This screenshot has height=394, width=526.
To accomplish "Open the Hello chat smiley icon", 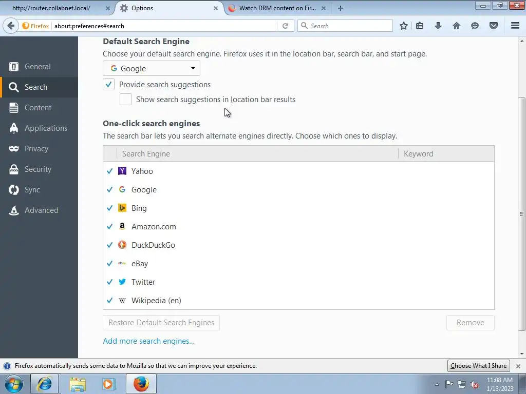I will 475,26.
